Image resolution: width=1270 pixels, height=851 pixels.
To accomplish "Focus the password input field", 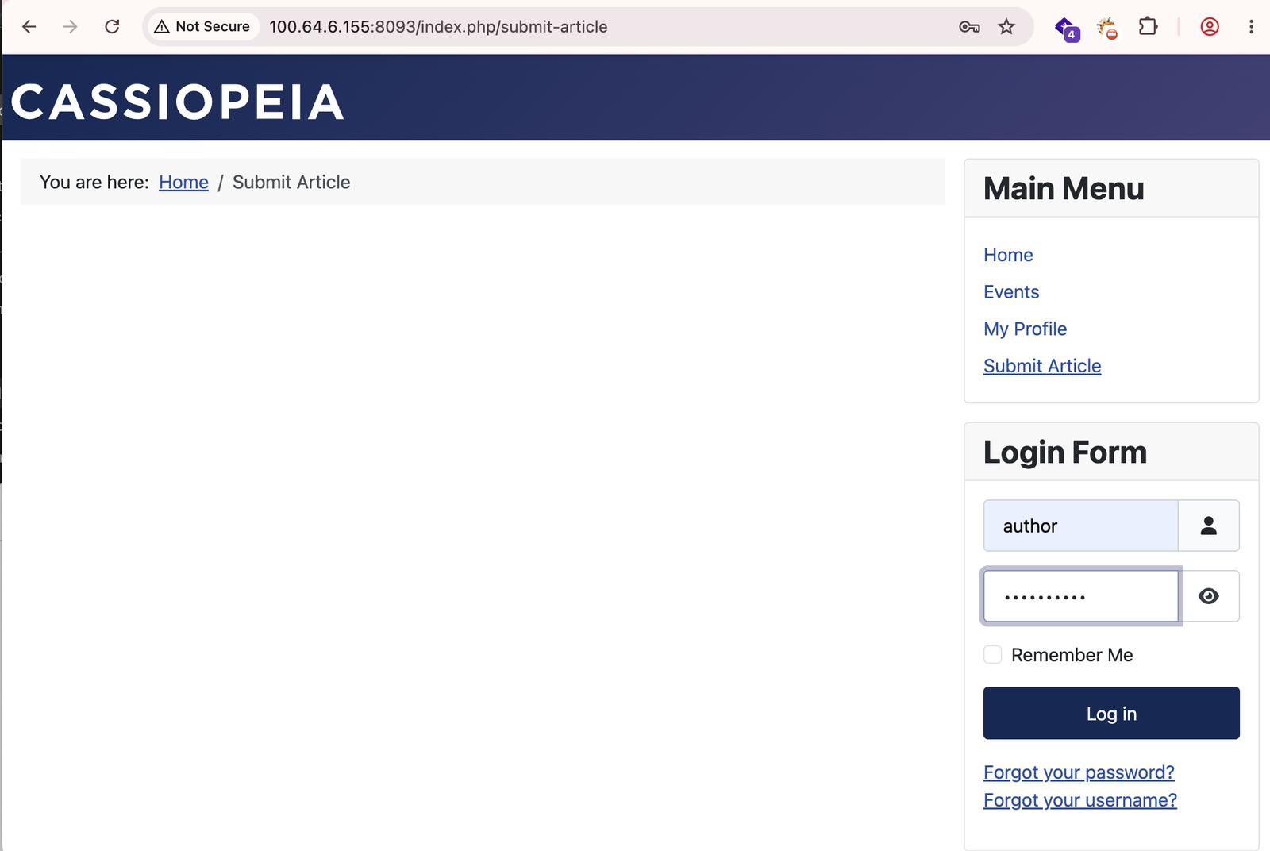I will tap(1080, 596).
